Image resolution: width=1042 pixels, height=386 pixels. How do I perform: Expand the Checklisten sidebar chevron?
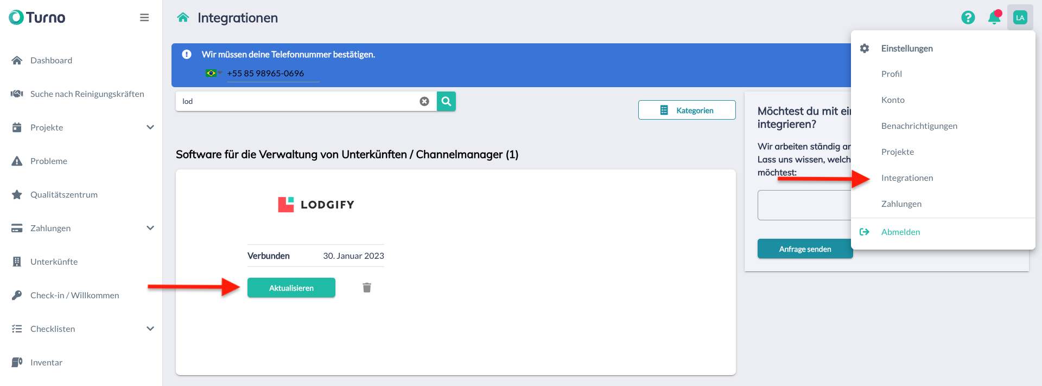tap(150, 329)
